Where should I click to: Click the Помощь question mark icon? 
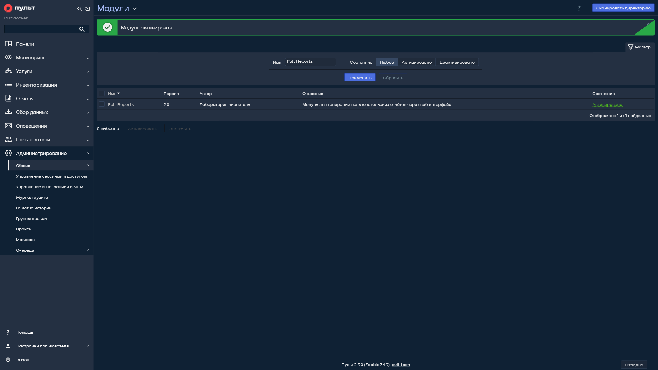pyautogui.click(x=8, y=332)
